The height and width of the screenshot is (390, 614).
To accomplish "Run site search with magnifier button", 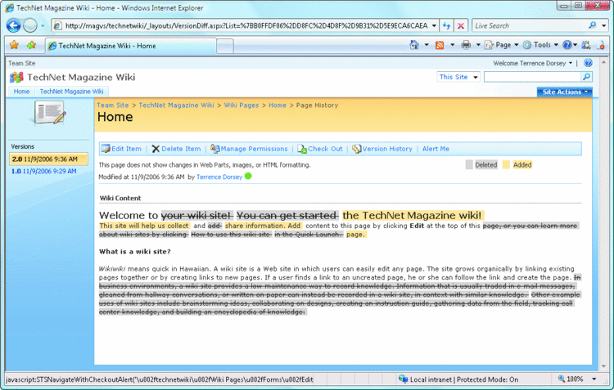I will coord(587,77).
